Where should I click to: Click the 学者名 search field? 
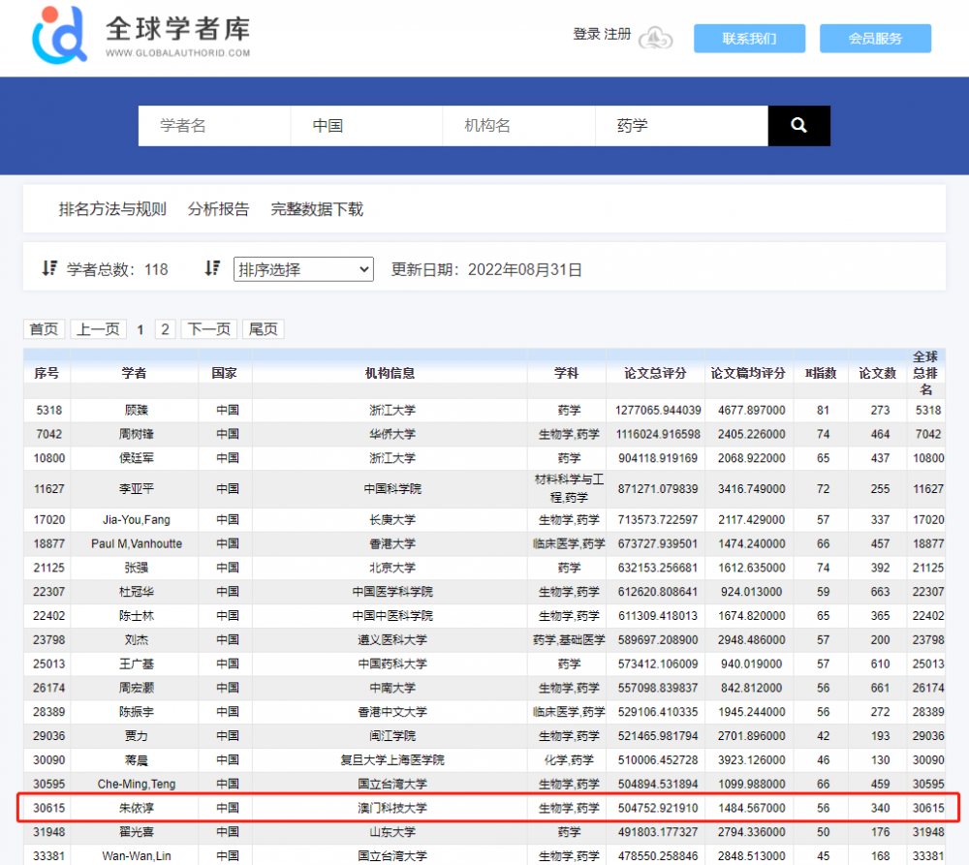(214, 126)
